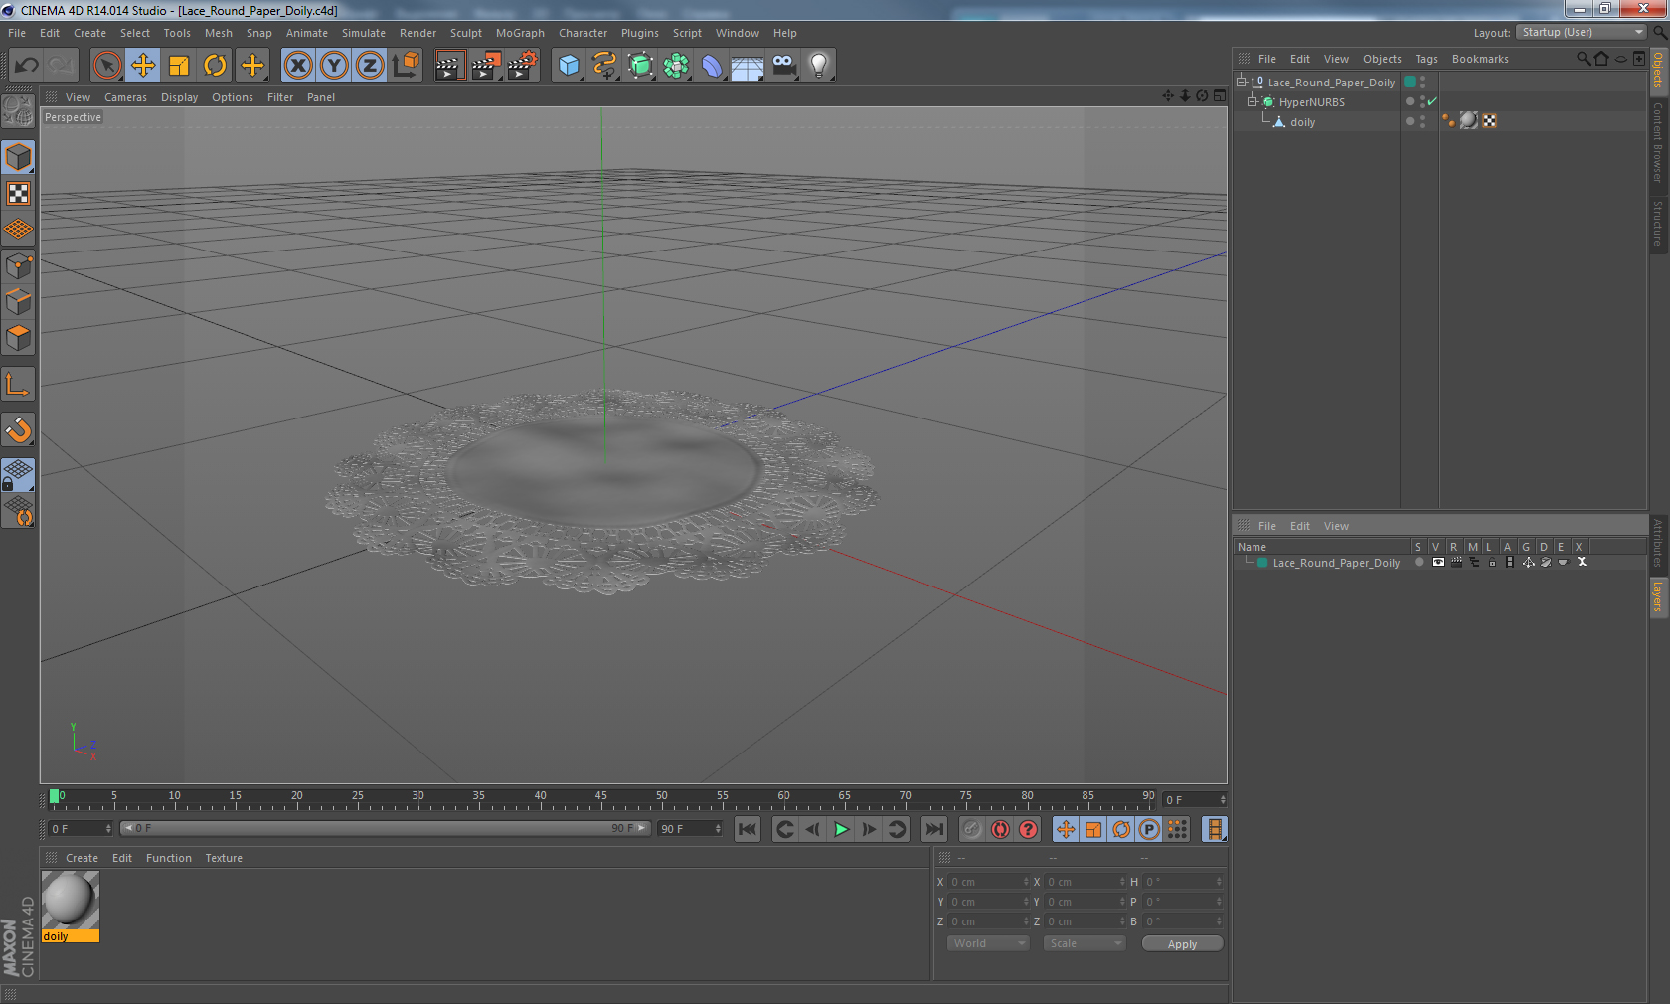Switch to Polygons mode
Image resolution: width=1670 pixels, height=1004 pixels.
[19, 338]
